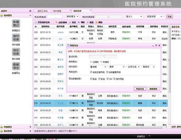Screen dimensions: 181x140
Task: Open the 到院情况 dropdown in filter bar
Action: (x=72, y=16)
